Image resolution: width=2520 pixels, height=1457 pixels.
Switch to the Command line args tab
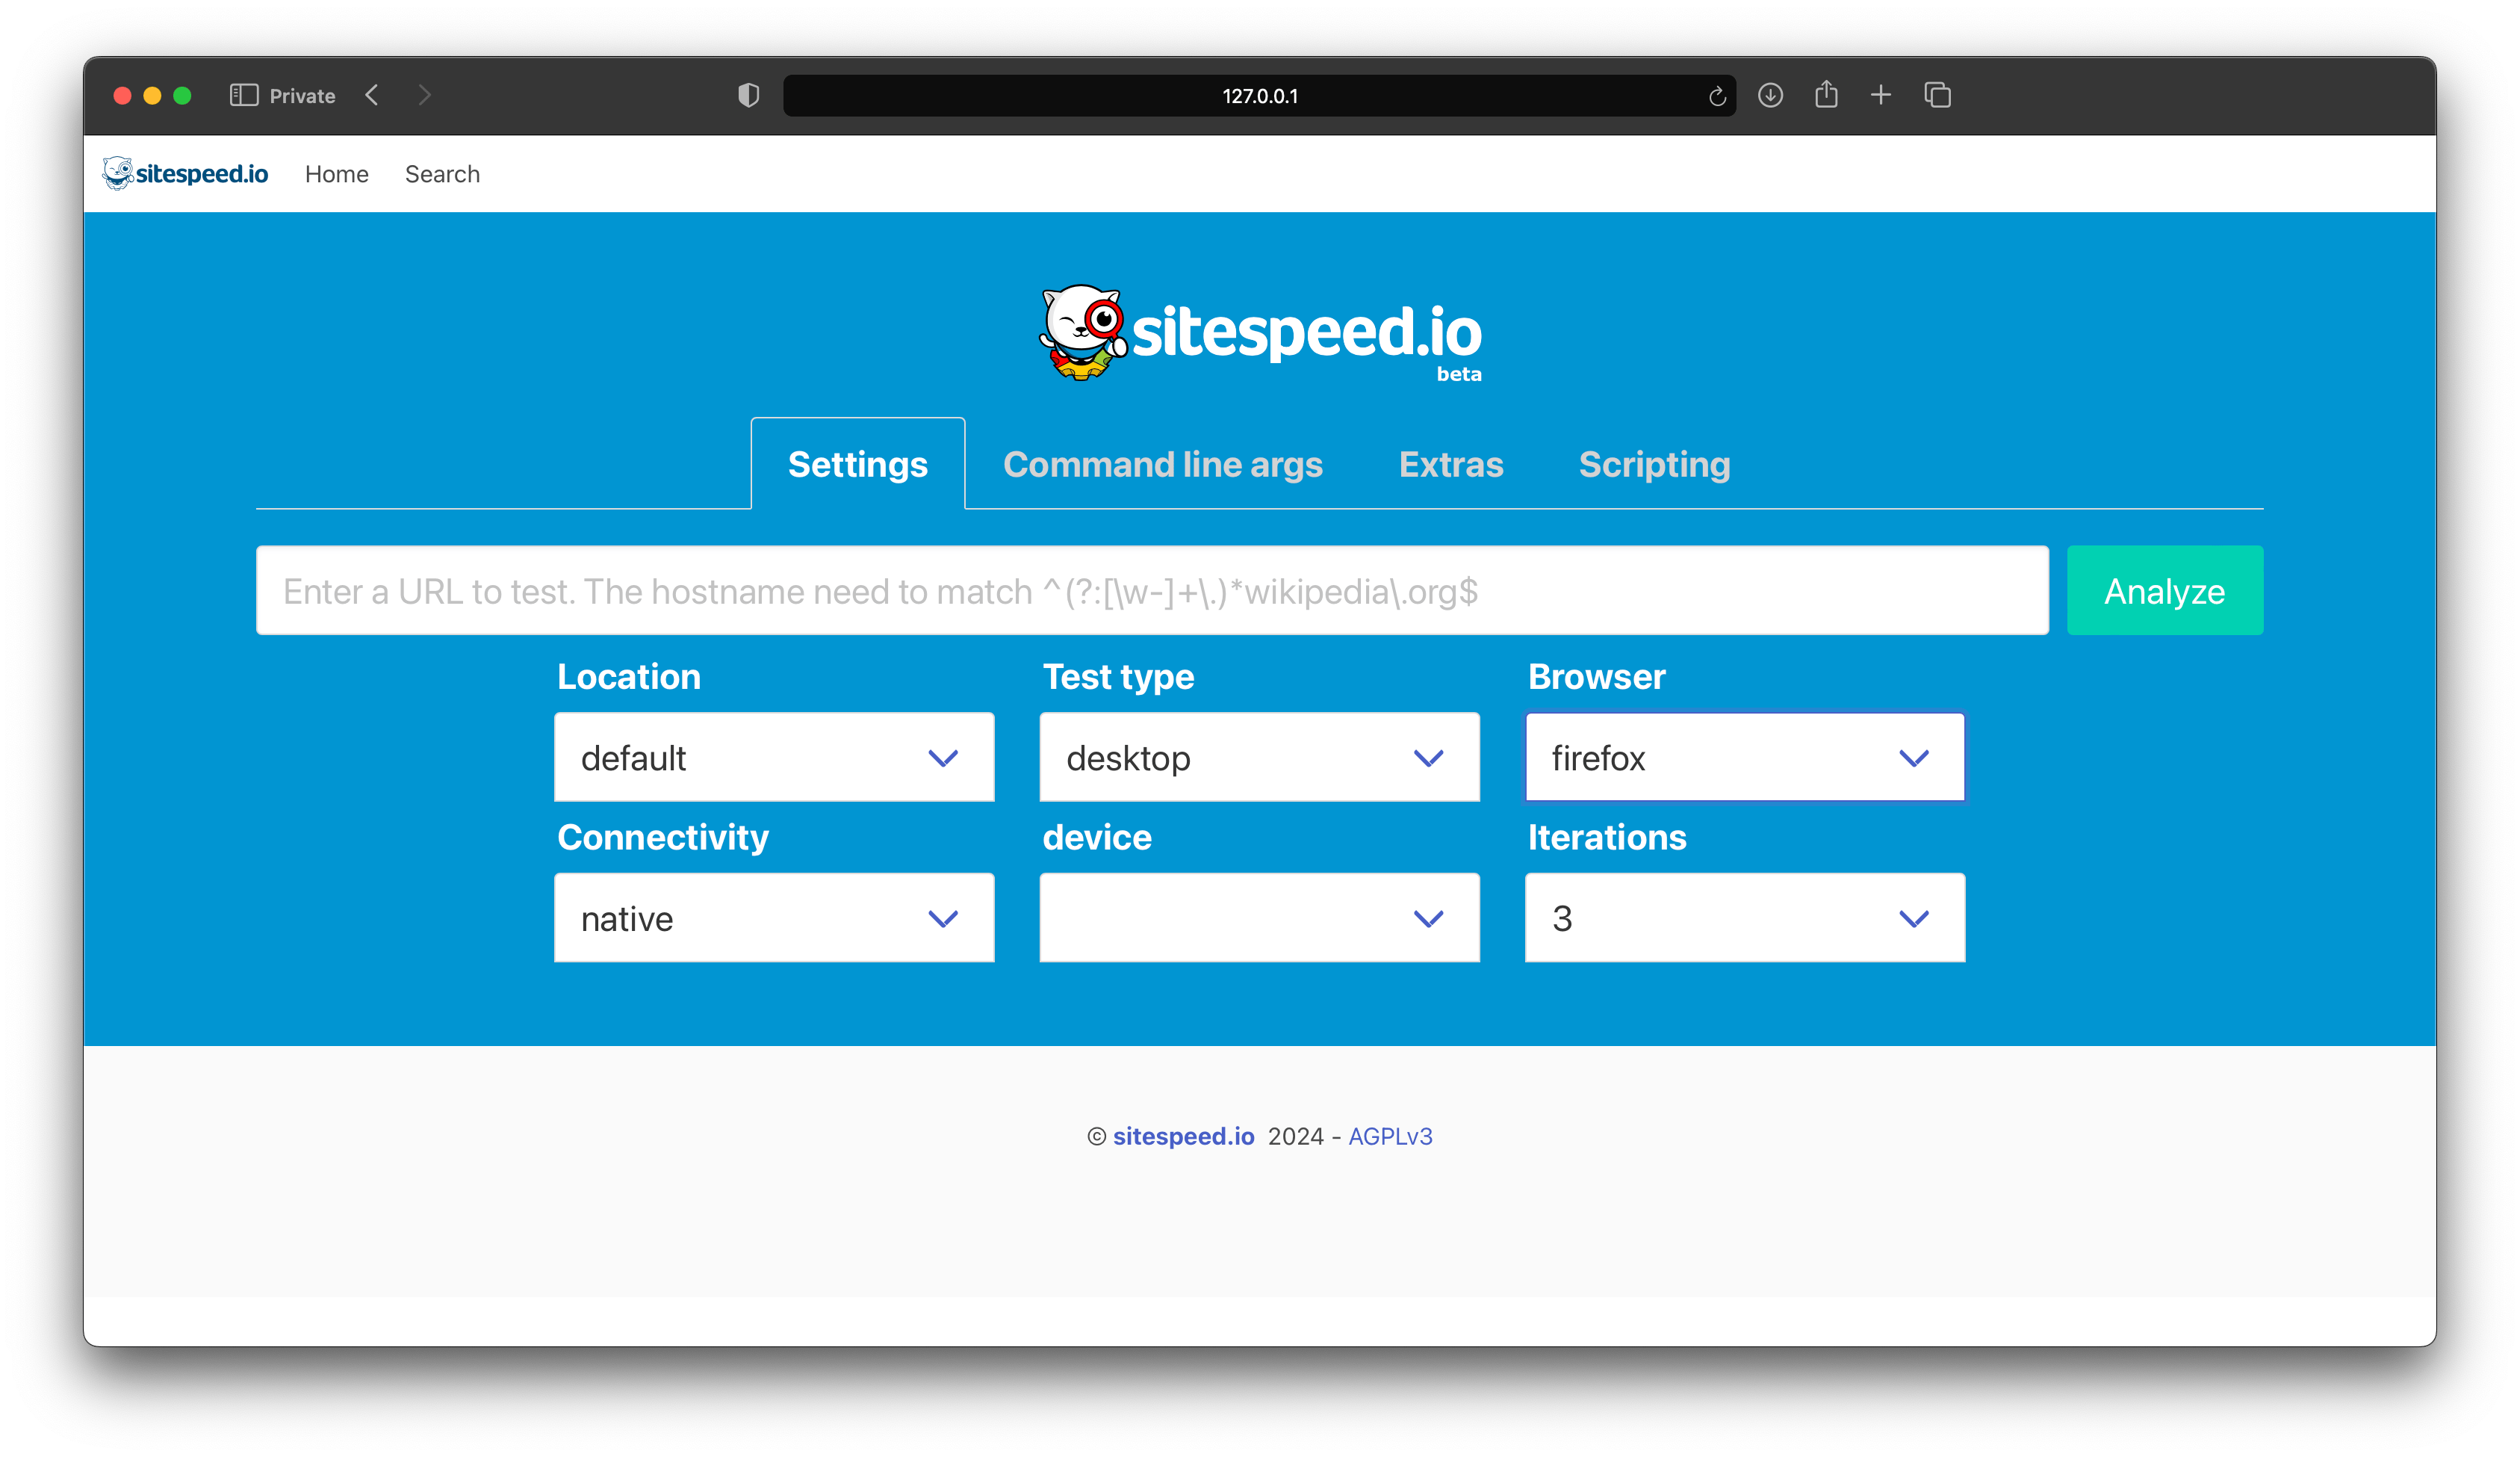(1163, 464)
